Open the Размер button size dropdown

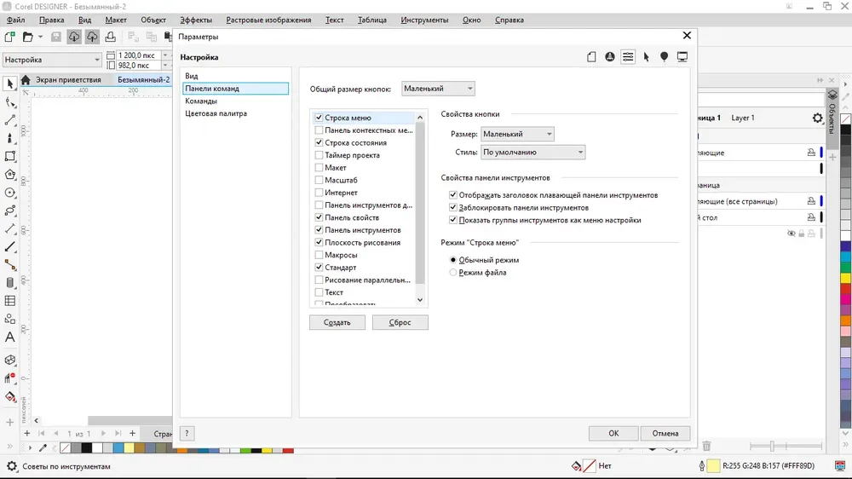pyautogui.click(x=517, y=134)
